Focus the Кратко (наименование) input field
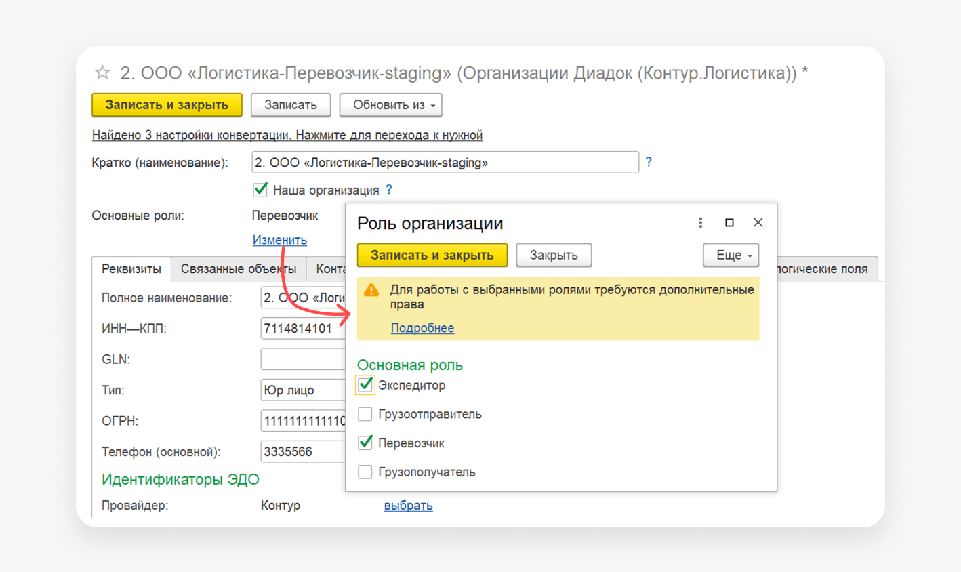This screenshot has height=572, width=961. point(445,163)
